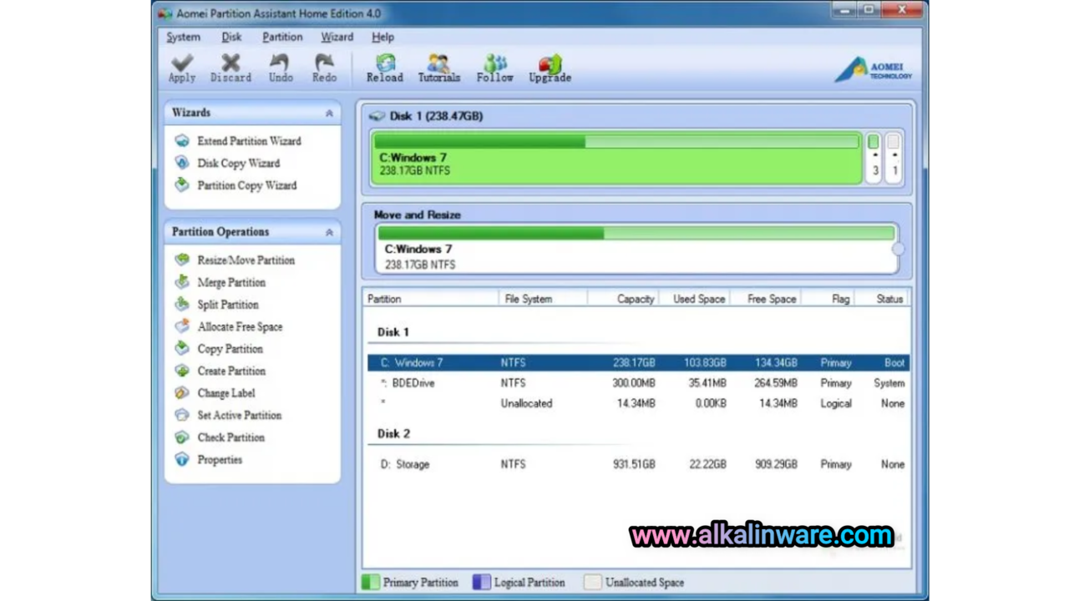This screenshot has width=1069, height=601.
Task: Choose Set Active Partition
Action: pyautogui.click(x=239, y=415)
